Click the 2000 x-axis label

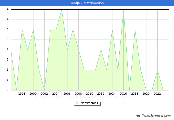(x=33, y=94)
